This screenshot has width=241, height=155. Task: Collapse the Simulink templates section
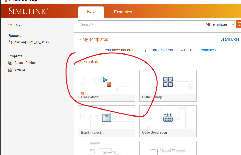[79, 61]
